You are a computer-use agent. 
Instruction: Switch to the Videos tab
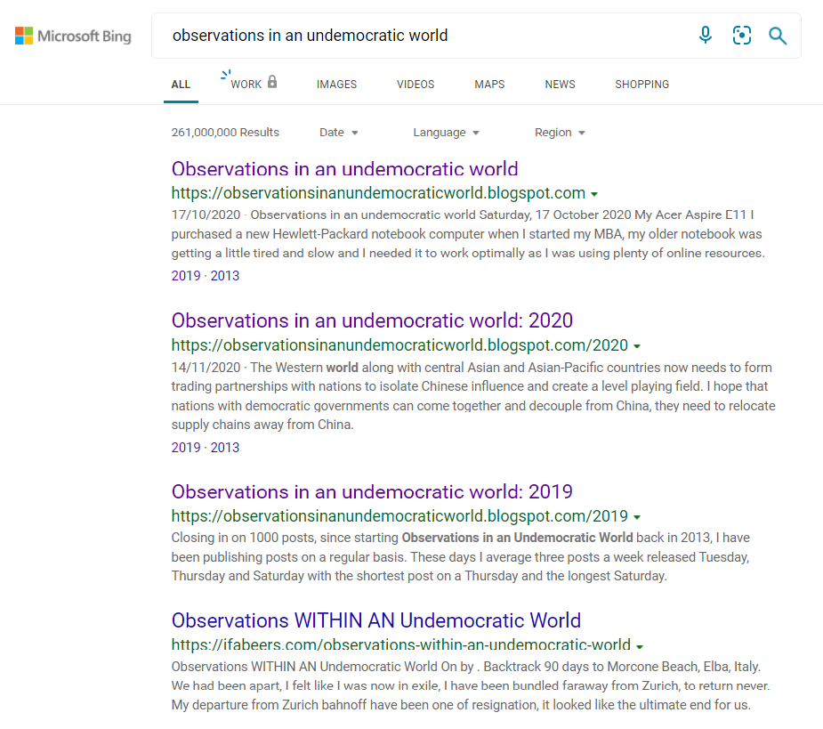coord(416,85)
